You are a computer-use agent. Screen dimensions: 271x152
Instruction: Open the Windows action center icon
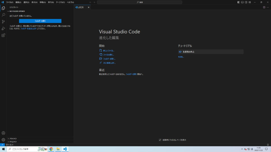point(266,149)
